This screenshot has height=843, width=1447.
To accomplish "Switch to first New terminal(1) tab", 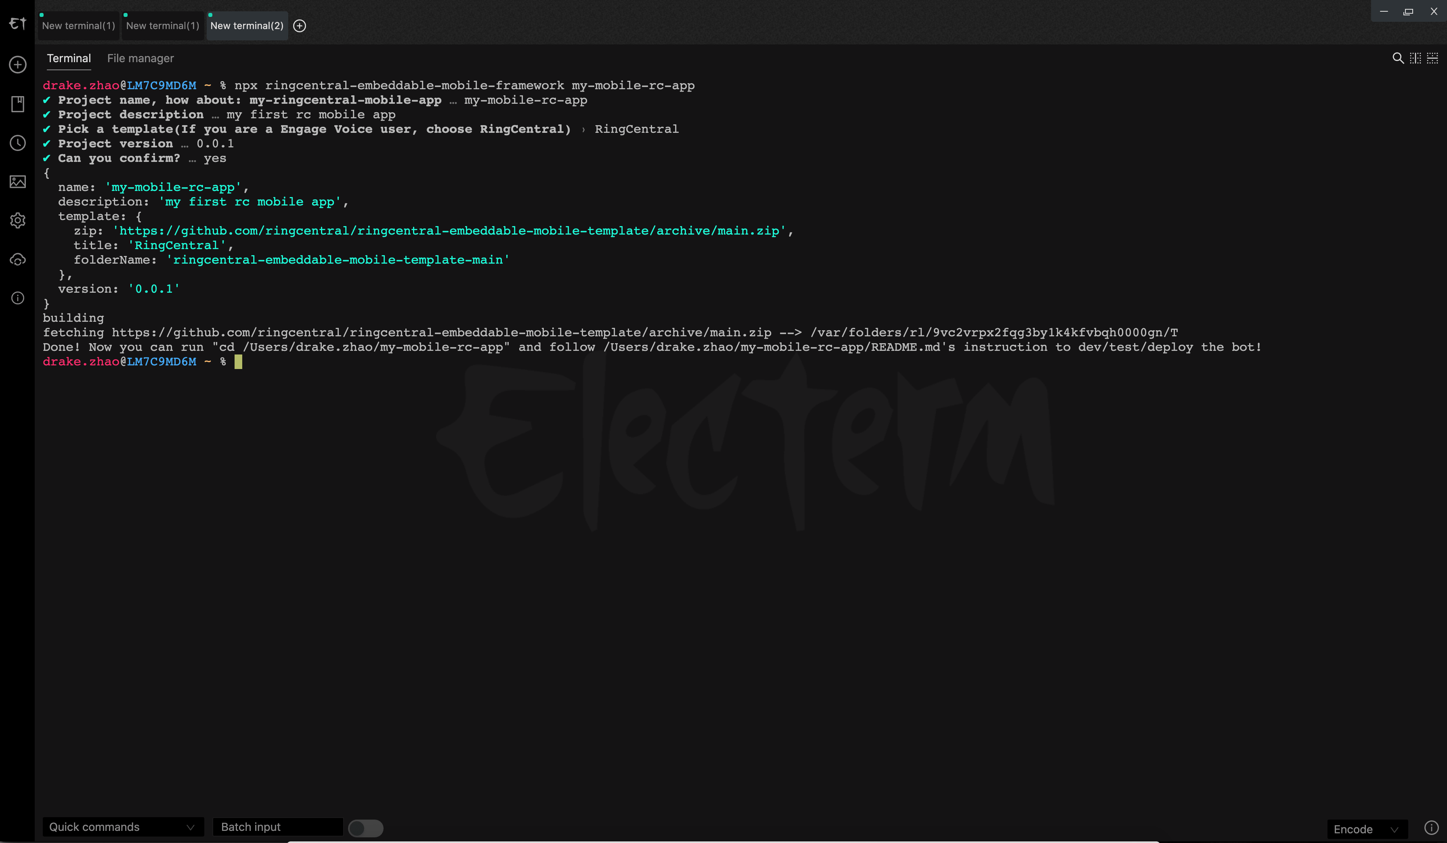I will click(x=79, y=26).
